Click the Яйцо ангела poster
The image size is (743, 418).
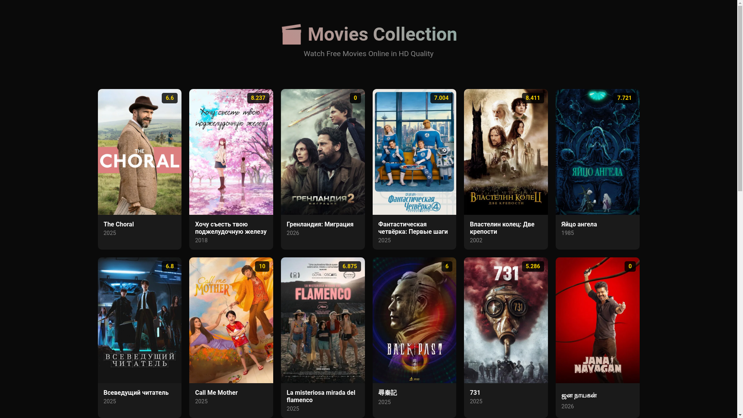(597, 152)
